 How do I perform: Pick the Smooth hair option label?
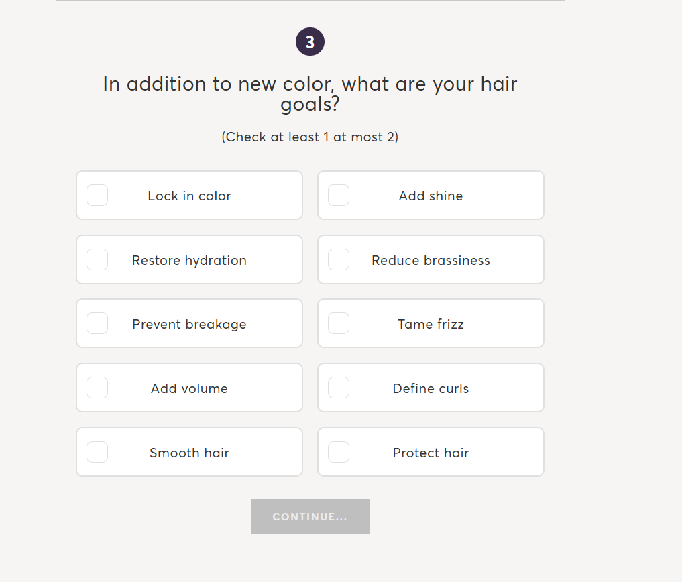[x=189, y=453]
